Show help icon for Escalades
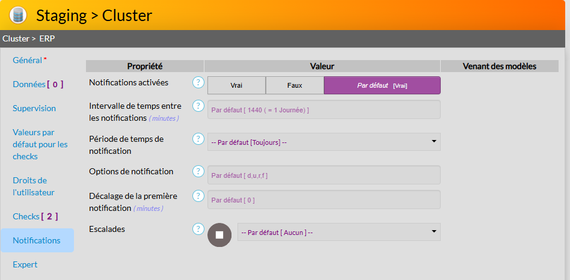Viewport: 570px width, 280px height. point(198,229)
